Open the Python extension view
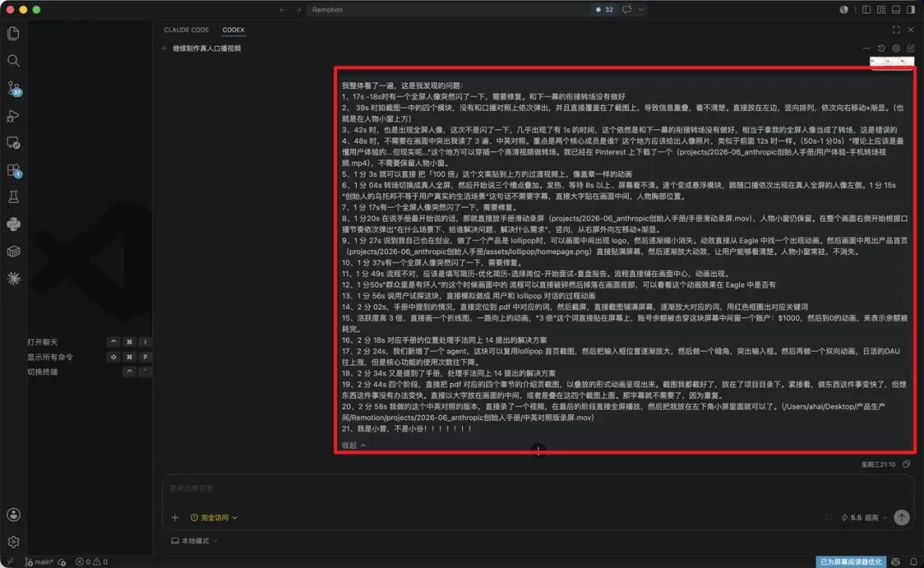 pyautogui.click(x=13, y=224)
